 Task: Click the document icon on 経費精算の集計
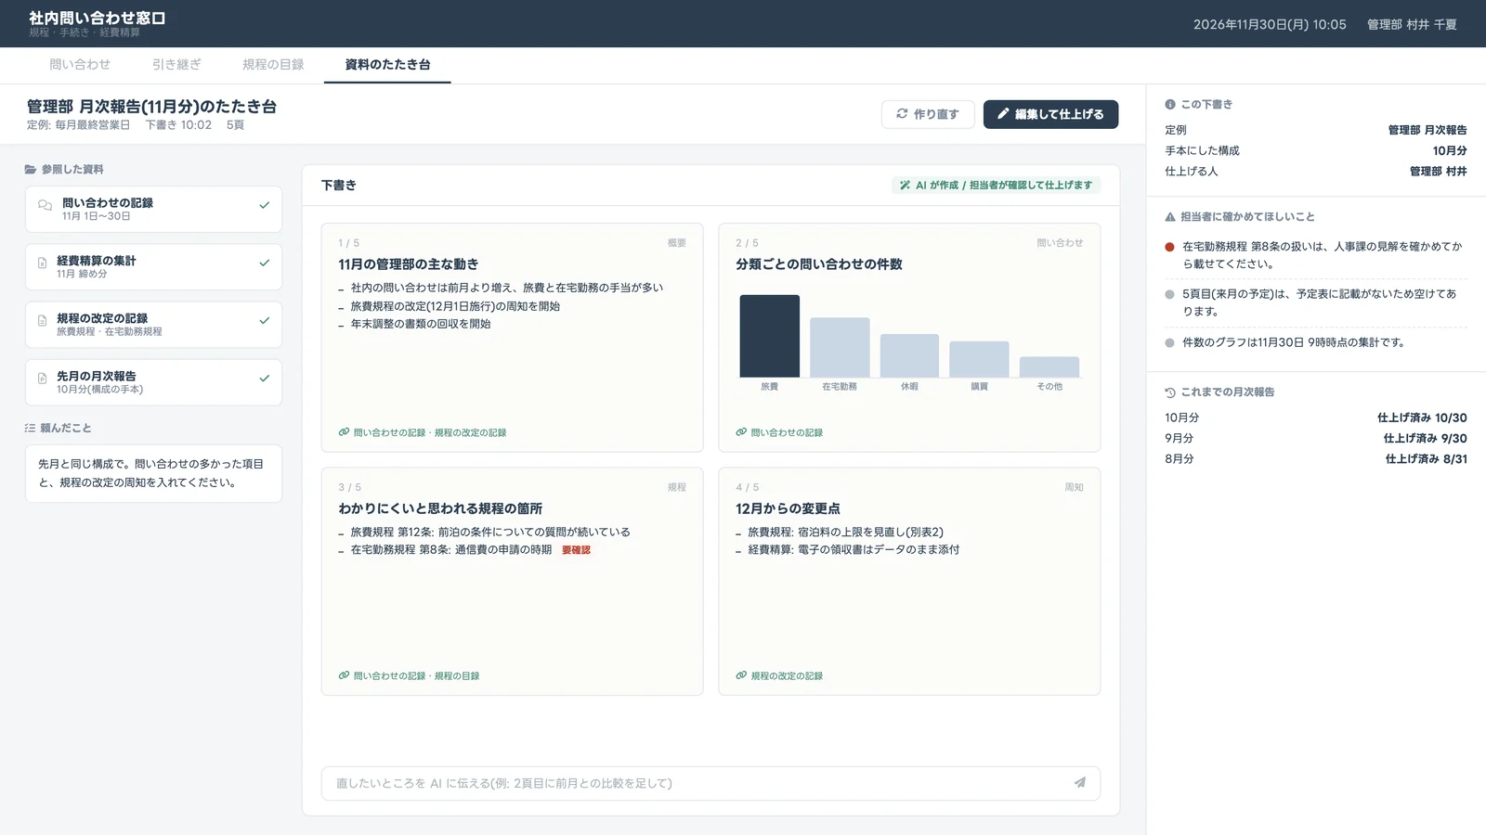(42, 263)
